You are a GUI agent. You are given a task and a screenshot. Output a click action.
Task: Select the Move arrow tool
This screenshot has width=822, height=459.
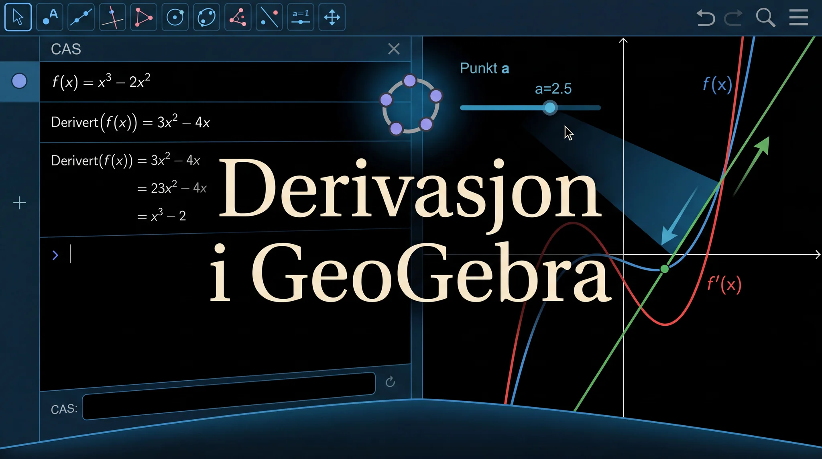(x=18, y=17)
